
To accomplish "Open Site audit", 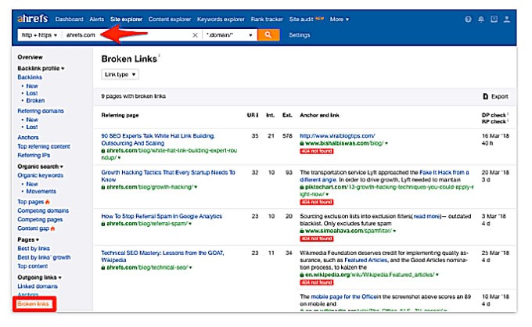I will pos(301,20).
